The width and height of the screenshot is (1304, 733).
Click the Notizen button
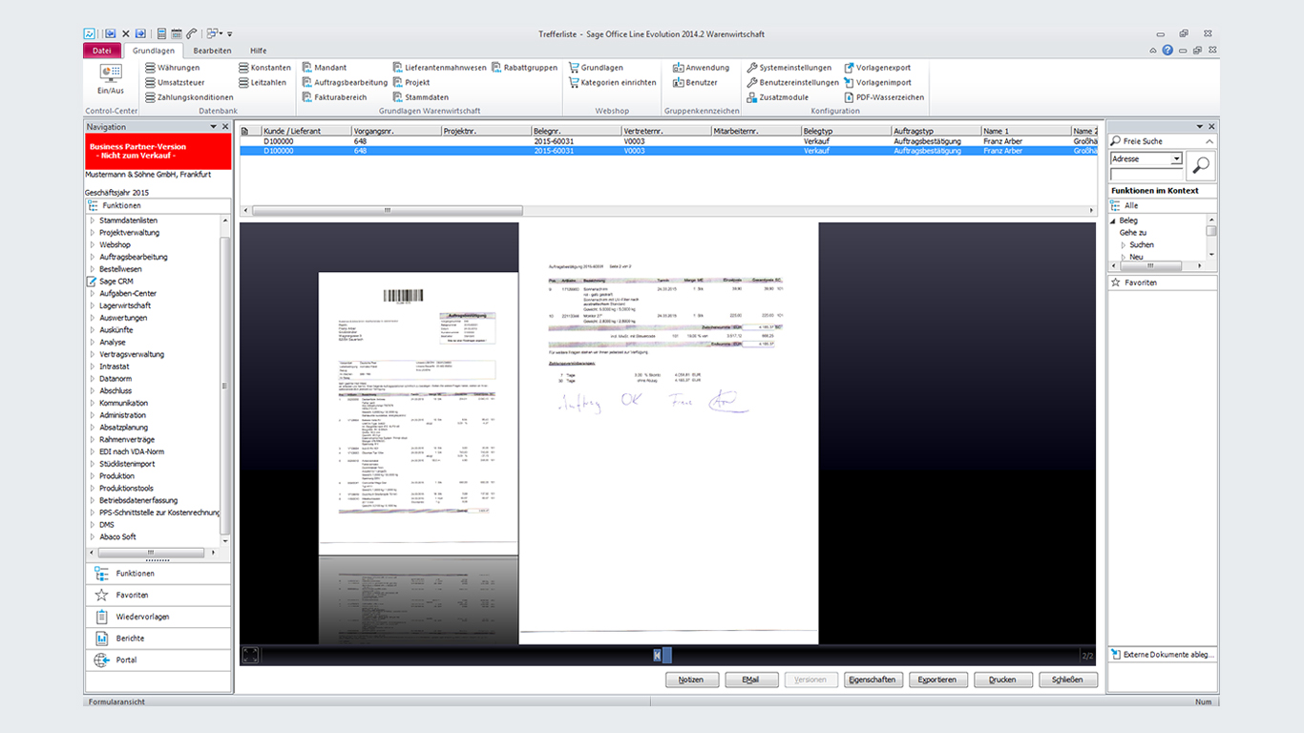691,680
